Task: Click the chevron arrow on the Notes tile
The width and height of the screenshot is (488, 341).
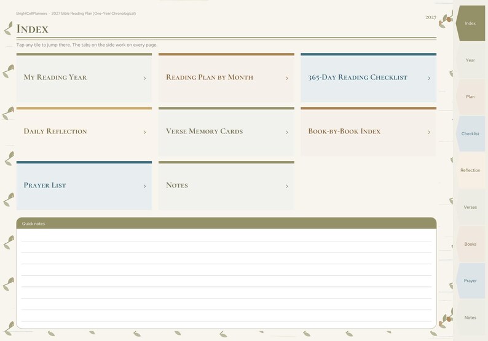Action: pos(287,186)
